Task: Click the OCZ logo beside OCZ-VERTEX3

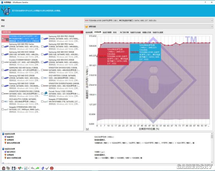Action: (46, 78)
